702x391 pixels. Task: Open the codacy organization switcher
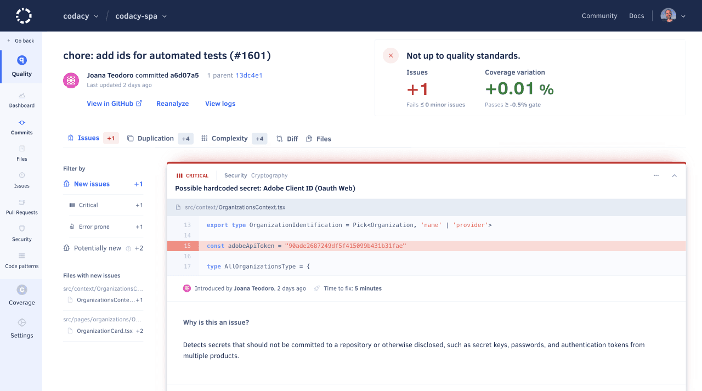click(x=80, y=16)
